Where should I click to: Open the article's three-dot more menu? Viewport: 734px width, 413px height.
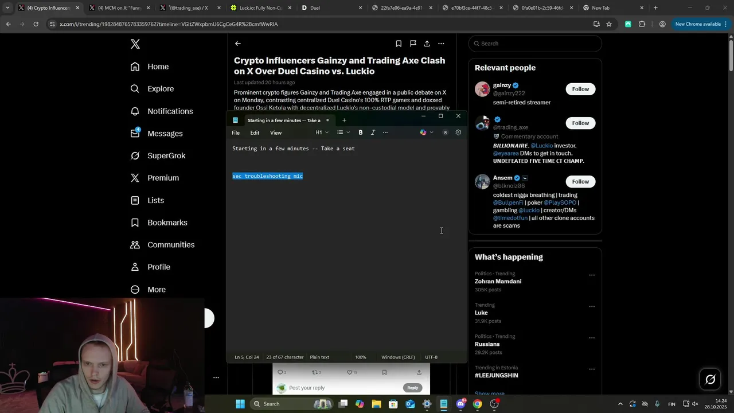[441, 44]
